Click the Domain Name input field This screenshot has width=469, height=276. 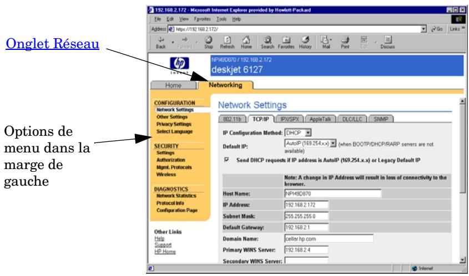[x=329, y=239]
